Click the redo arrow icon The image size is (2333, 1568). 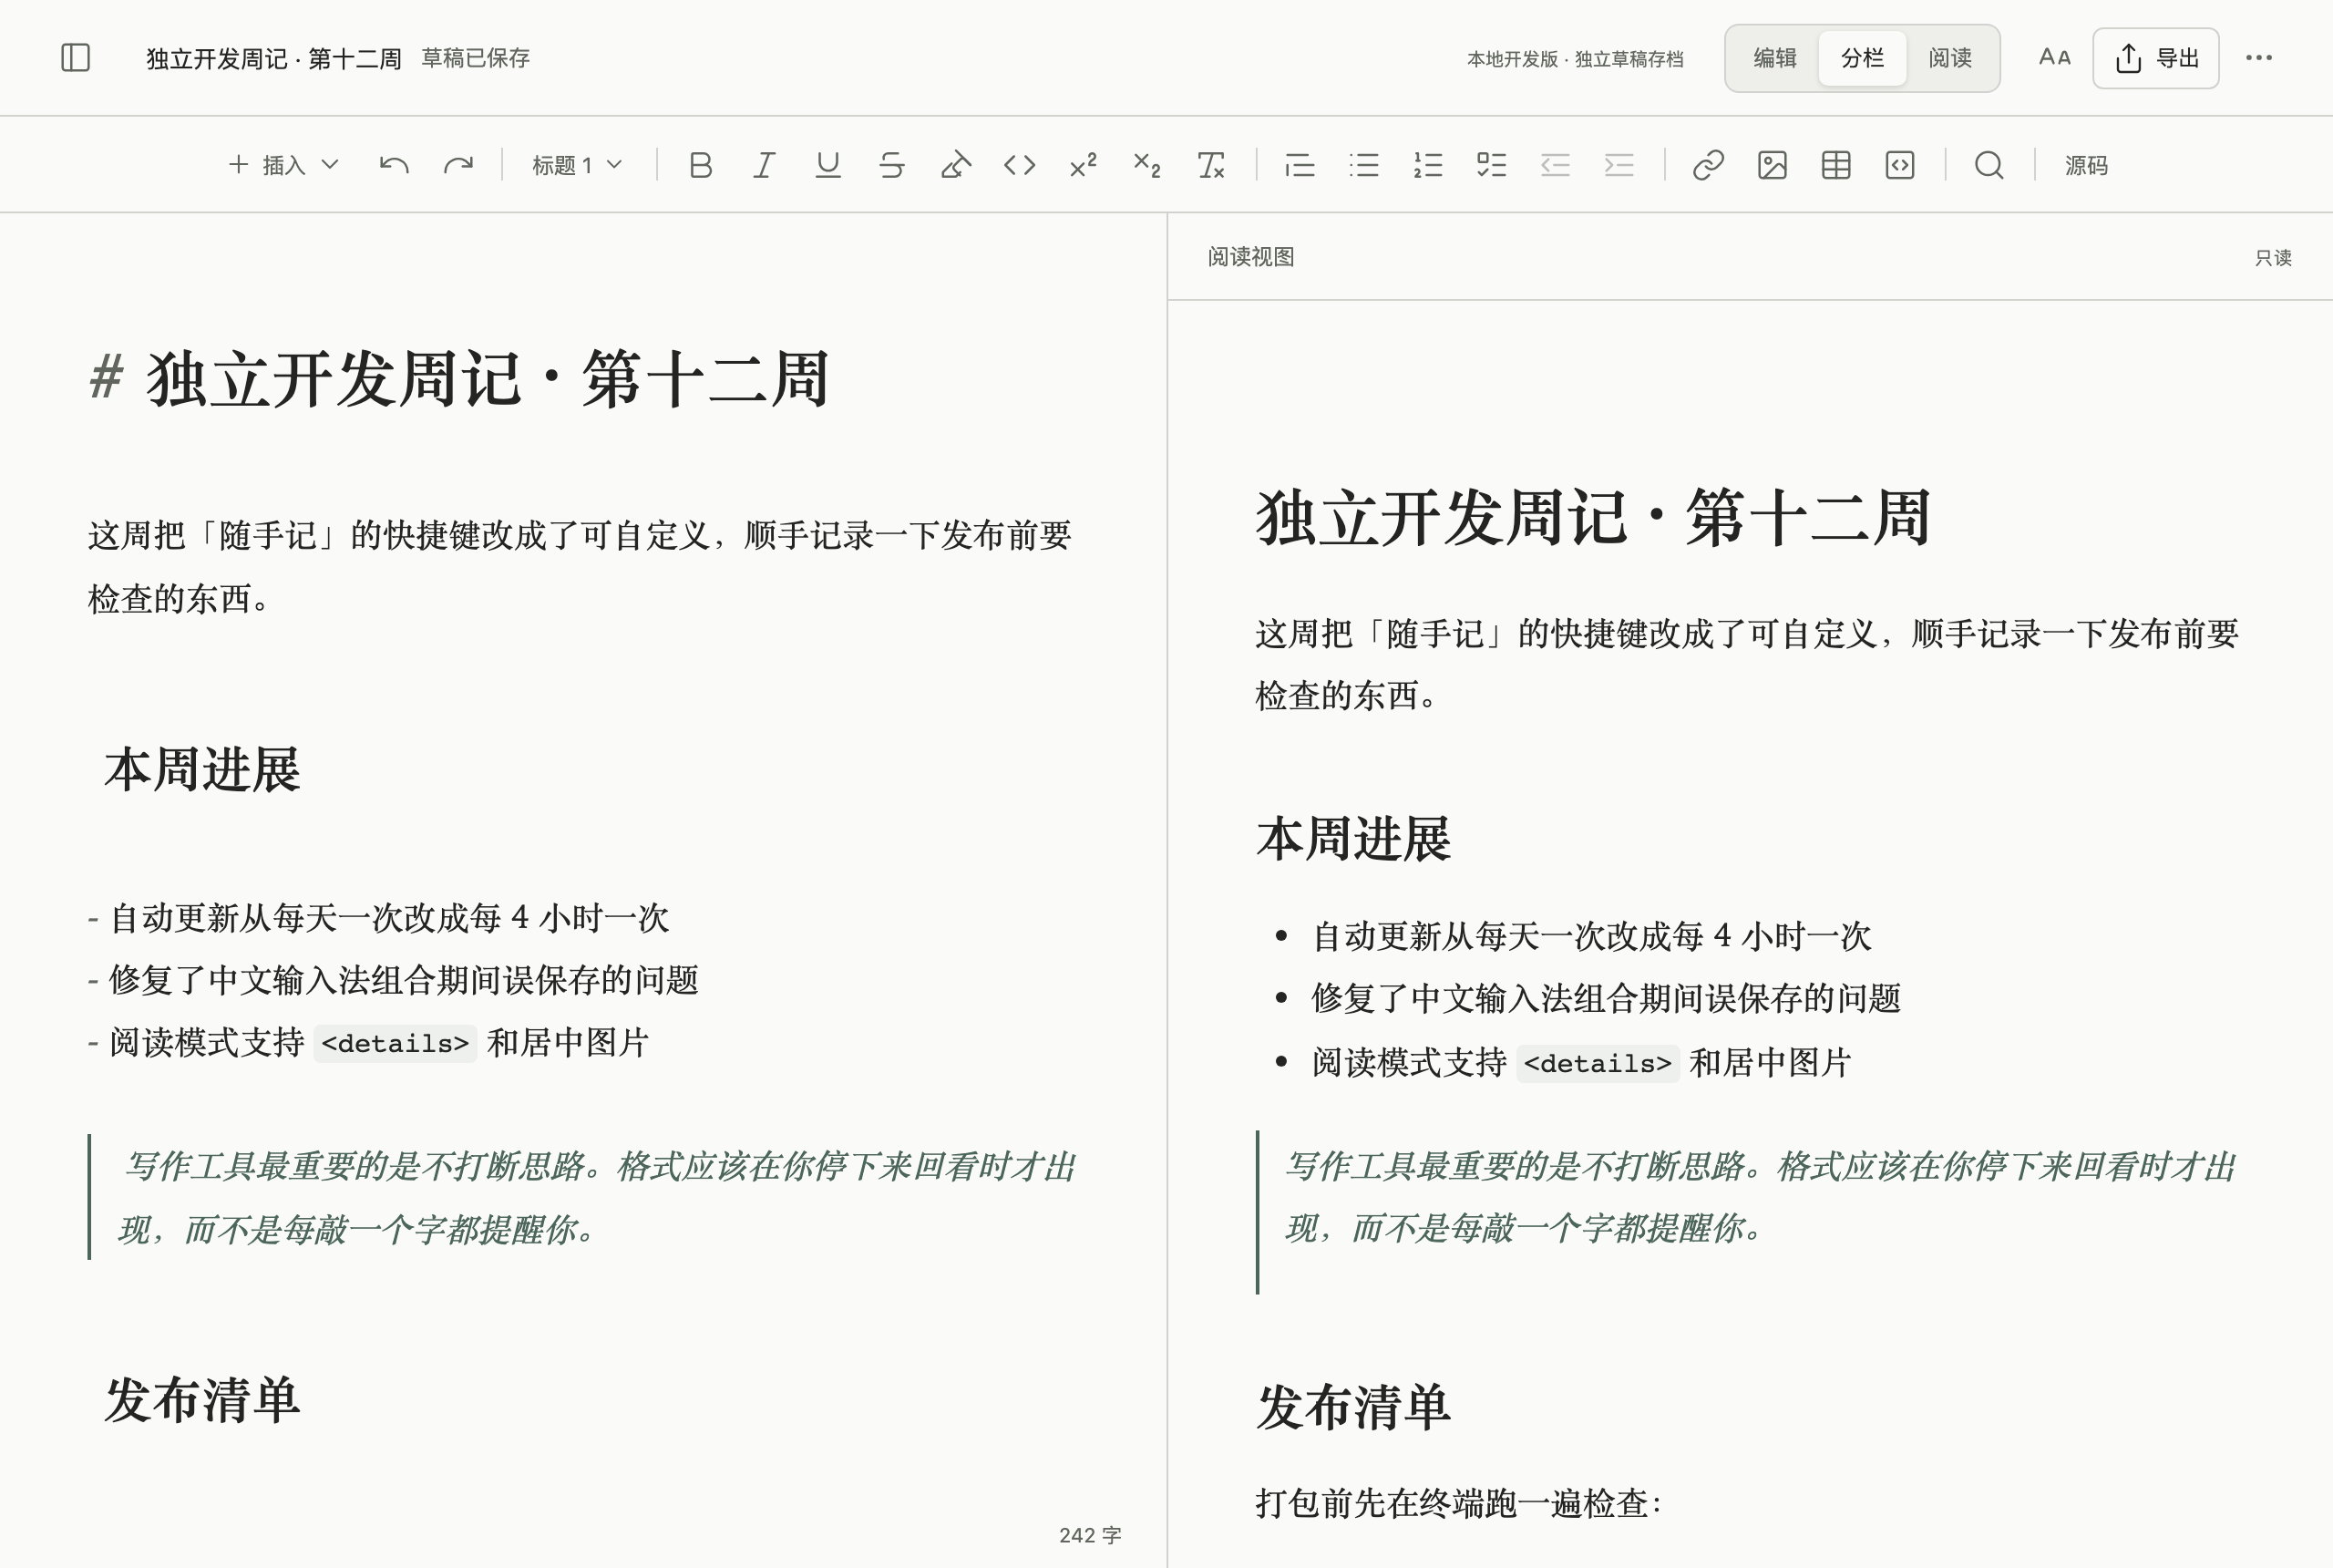click(x=457, y=165)
